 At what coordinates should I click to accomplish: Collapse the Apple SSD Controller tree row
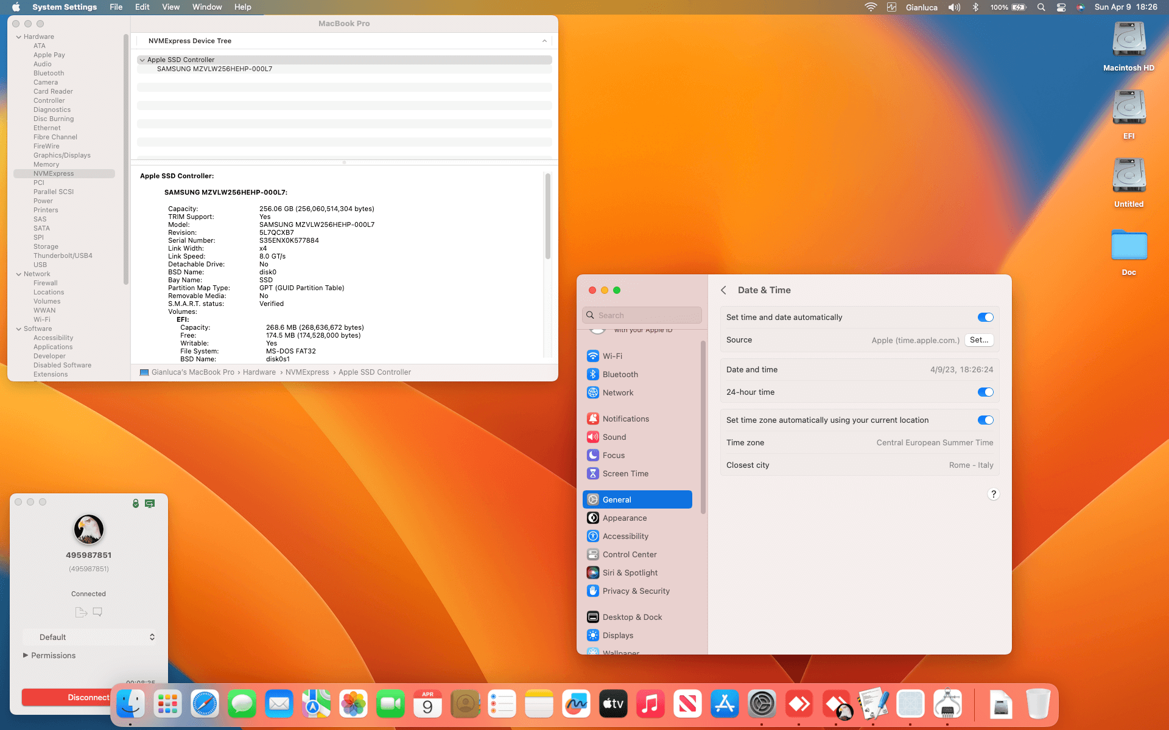point(142,60)
